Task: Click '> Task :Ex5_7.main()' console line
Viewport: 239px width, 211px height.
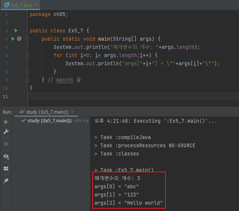Action: click(124, 170)
